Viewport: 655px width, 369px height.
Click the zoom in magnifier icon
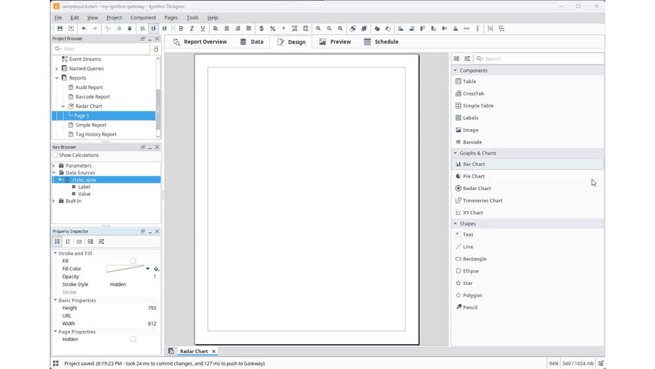[x=318, y=28]
